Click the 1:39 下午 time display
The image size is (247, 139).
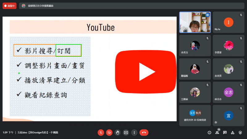point(8,133)
